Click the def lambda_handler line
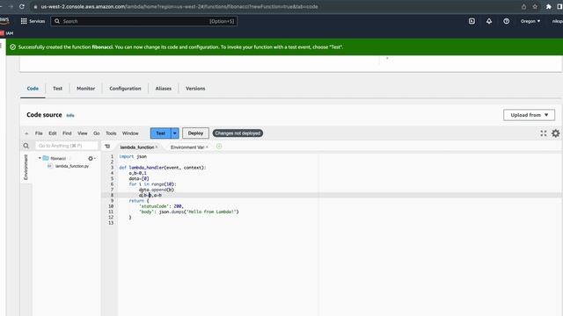Screen dimensions: 563x316 tap(163, 168)
